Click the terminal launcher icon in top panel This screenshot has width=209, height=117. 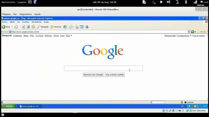point(30,2)
